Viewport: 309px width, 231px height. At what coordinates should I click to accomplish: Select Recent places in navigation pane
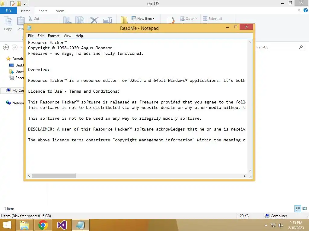click(x=16, y=78)
